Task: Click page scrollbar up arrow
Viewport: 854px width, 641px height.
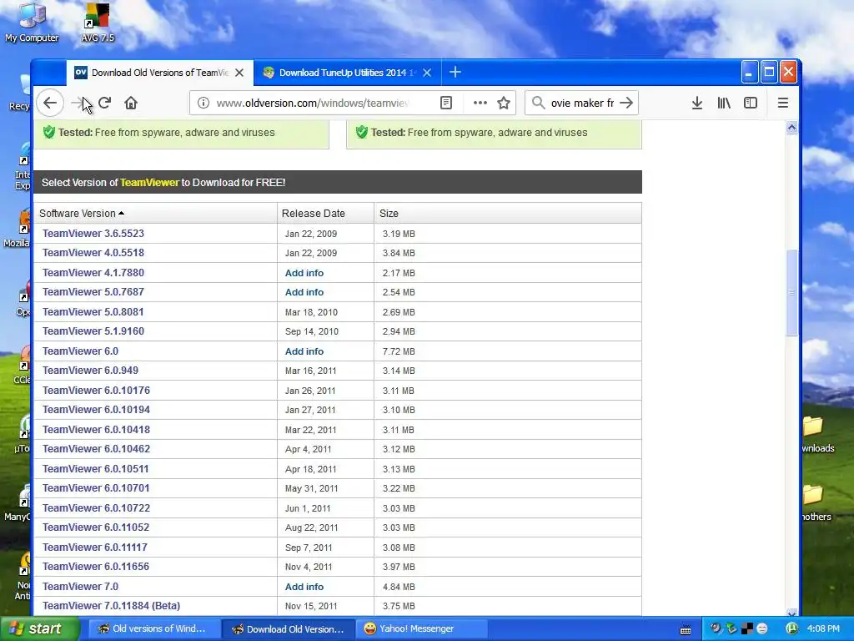Action: pos(792,128)
